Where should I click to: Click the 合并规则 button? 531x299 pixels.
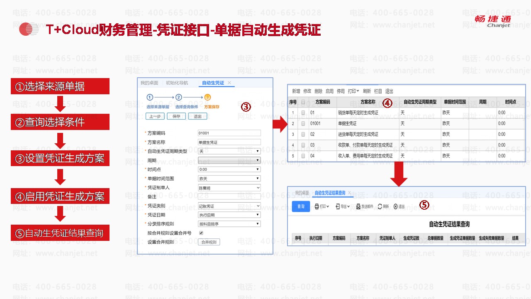click(x=209, y=242)
